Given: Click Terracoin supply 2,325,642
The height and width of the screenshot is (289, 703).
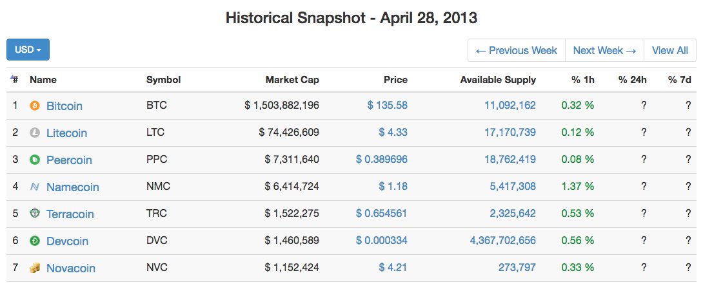Looking at the screenshot, I should (513, 214).
